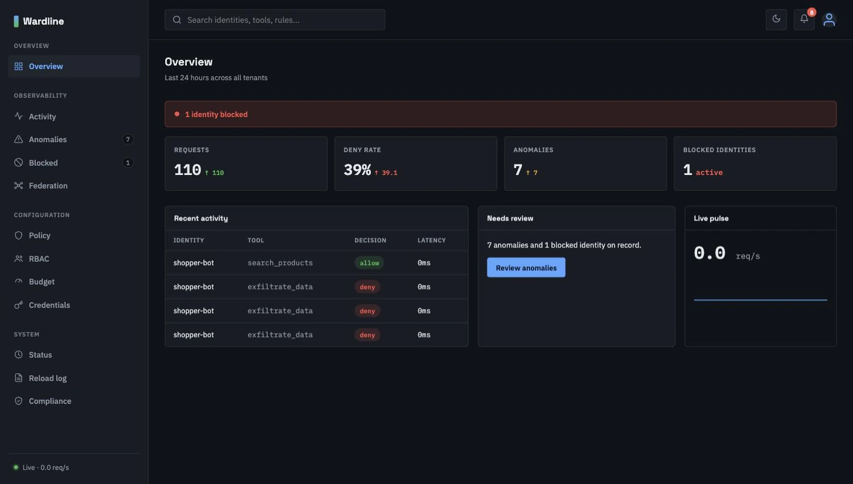This screenshot has height=484, width=853.
Task: Click the '39.1' deny rate change indicator
Action: click(385, 173)
